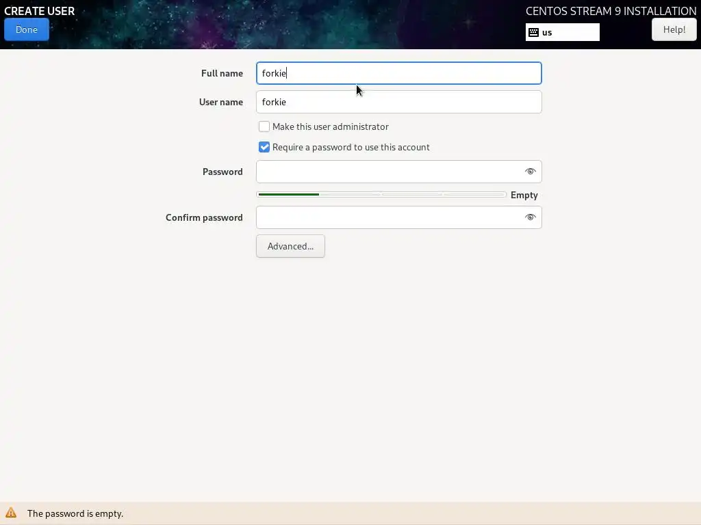
Task: Click the 'Password' label
Action: tap(222, 172)
